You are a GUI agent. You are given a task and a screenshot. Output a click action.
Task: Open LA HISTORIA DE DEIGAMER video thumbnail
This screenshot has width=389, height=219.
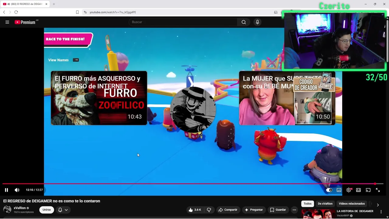click(318, 214)
